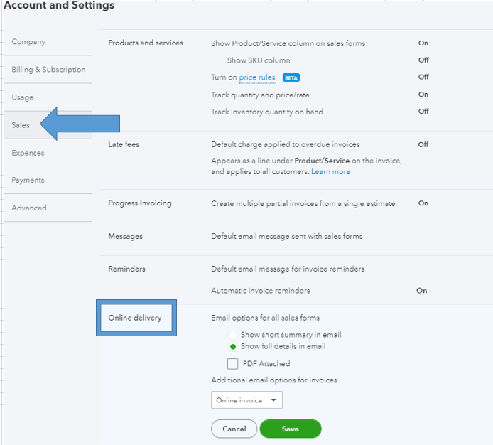Open the Company settings tab
493x445 pixels.
pyautogui.click(x=28, y=42)
